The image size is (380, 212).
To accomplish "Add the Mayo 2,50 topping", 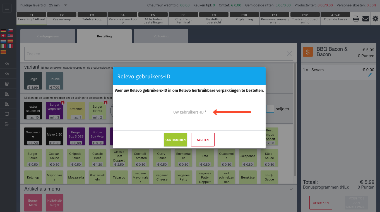I will click(x=54, y=136).
